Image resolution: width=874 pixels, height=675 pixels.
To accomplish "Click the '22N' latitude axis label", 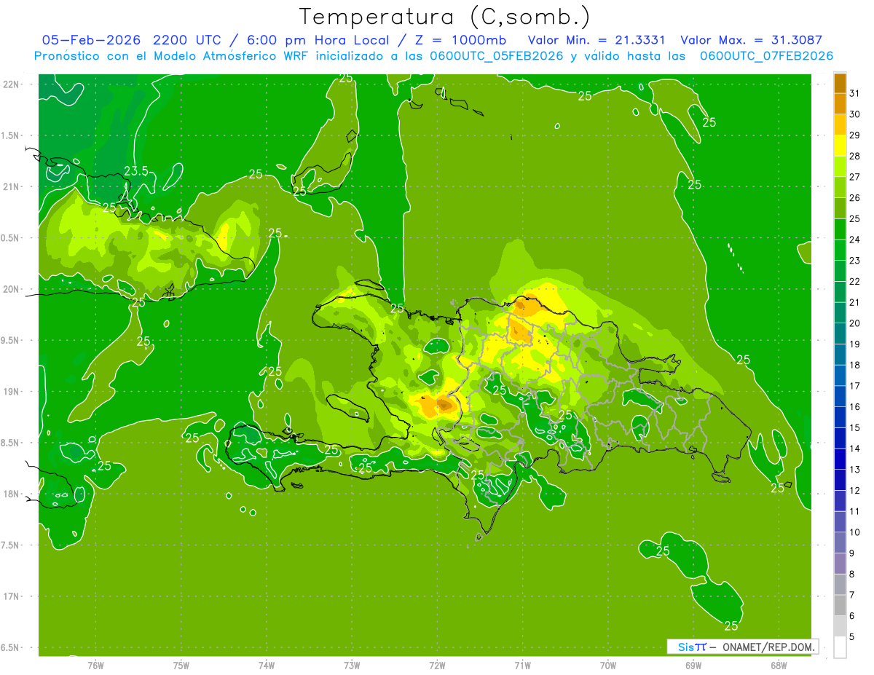I will (x=12, y=84).
